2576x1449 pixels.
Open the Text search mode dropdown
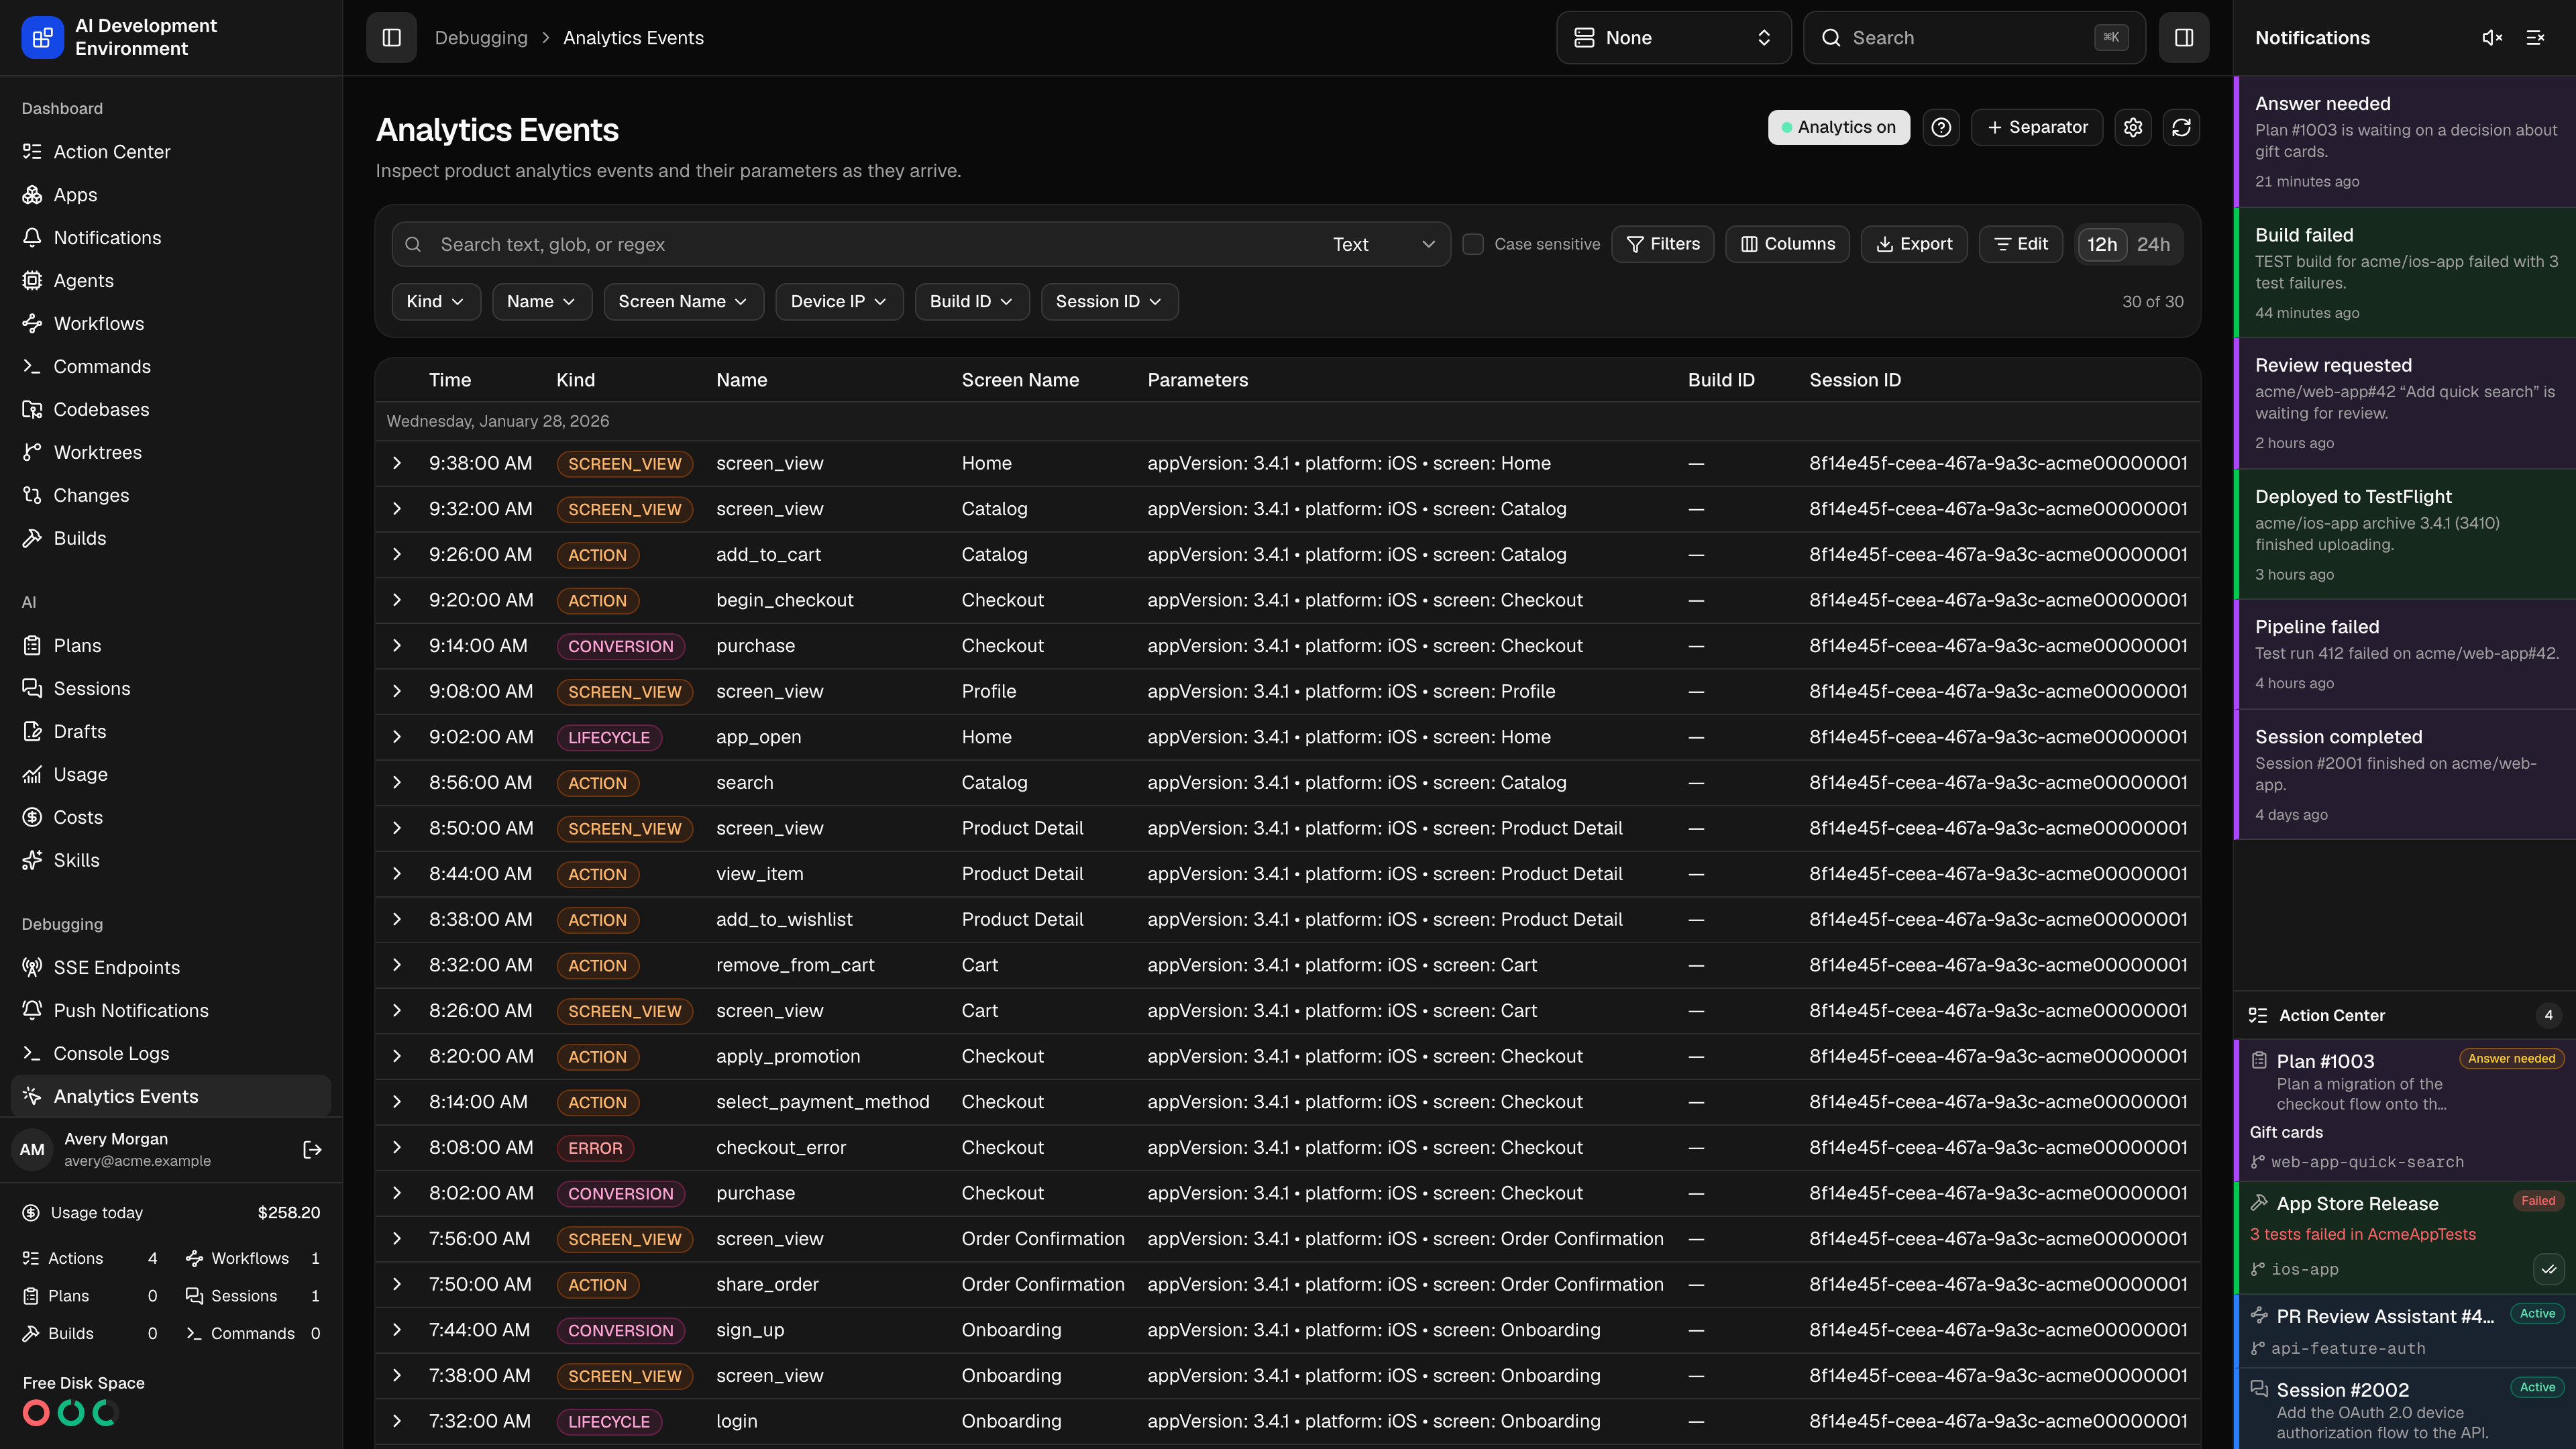point(1384,244)
